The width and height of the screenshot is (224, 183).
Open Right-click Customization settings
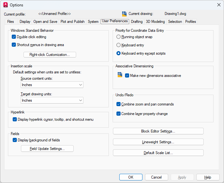(x=50, y=55)
